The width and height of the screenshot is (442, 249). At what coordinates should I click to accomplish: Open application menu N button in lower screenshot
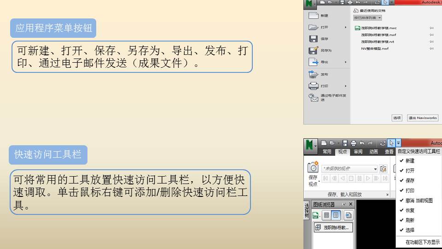pyautogui.click(x=310, y=145)
